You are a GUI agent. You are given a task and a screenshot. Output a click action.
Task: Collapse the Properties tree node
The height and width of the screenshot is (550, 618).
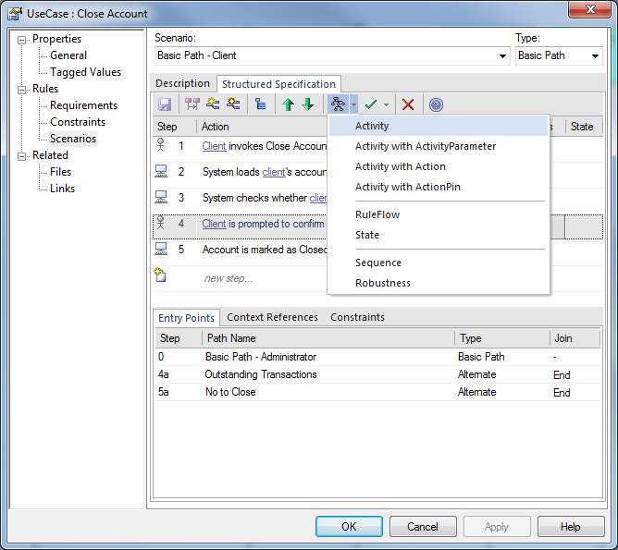coord(23,40)
